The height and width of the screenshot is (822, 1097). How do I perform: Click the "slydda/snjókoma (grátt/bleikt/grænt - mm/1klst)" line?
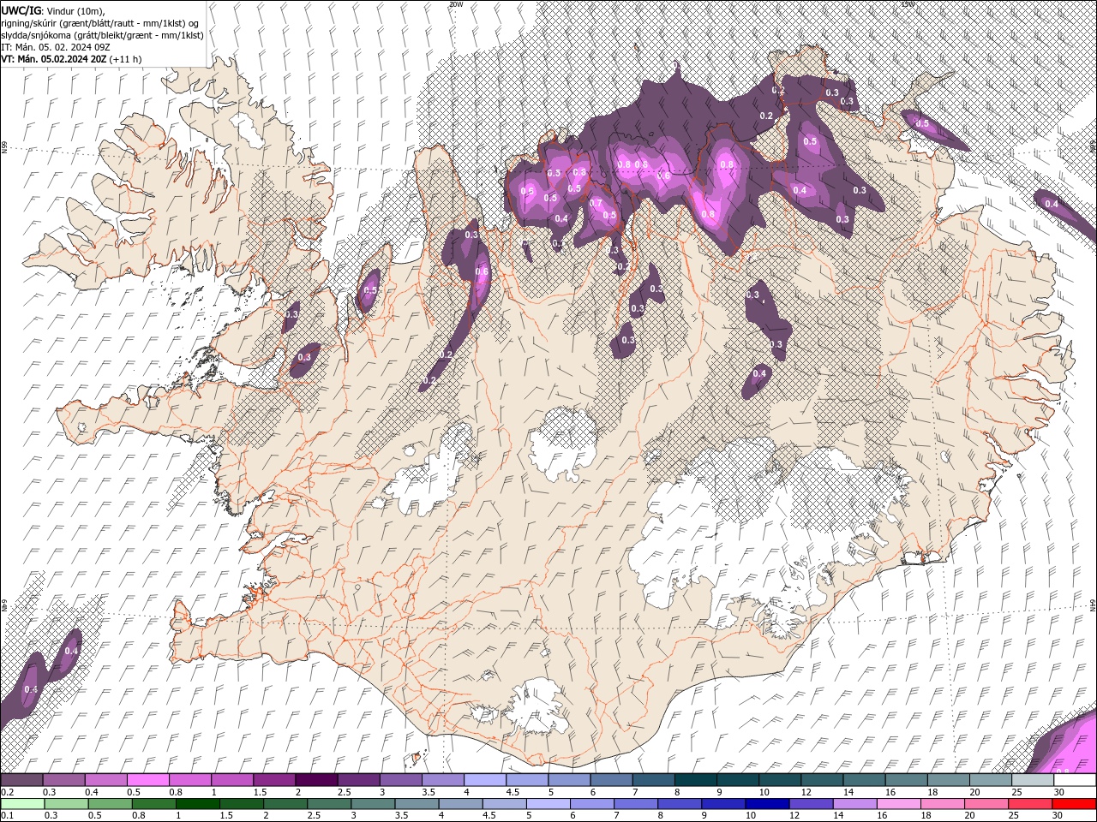click(x=103, y=35)
